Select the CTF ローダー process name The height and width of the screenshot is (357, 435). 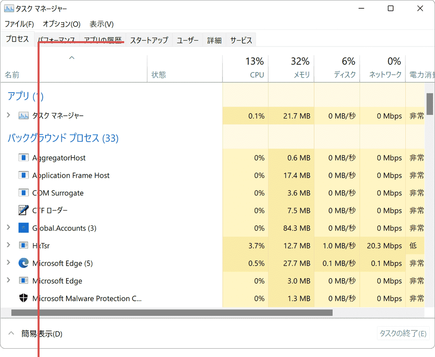point(50,211)
